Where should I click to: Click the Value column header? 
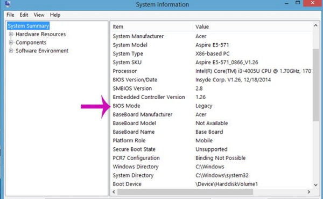pos(253,26)
